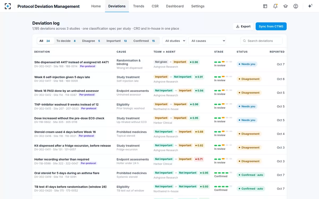Switch to the Dashboard tab
Viewport: 319px width, 199px height.
(175, 6)
